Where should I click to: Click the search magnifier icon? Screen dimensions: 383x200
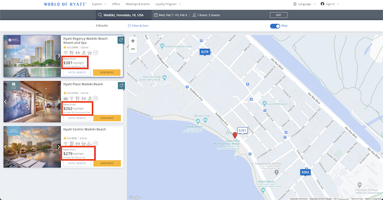pyautogui.click(x=100, y=15)
